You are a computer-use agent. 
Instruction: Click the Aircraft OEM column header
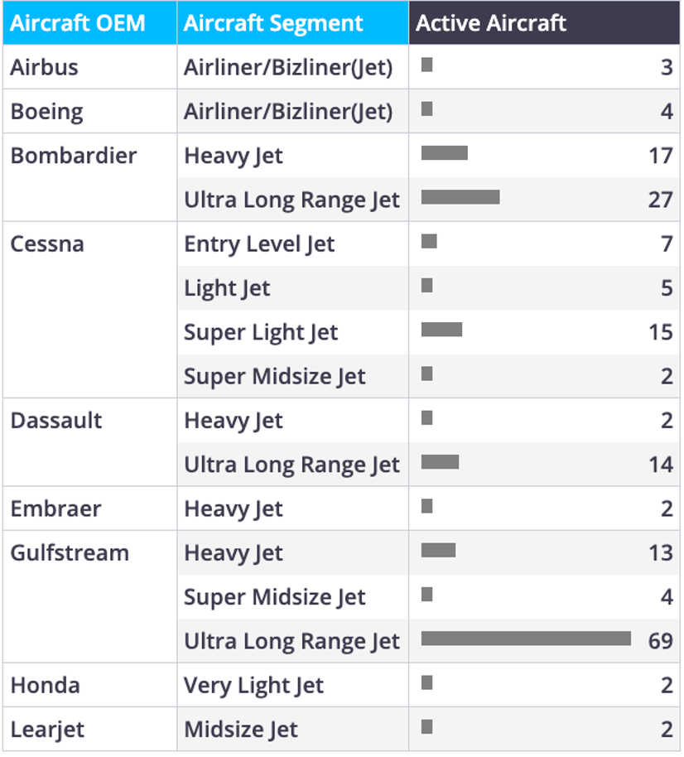(x=89, y=22)
